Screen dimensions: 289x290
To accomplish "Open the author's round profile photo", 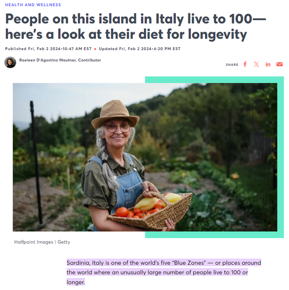I will tap(10, 63).
